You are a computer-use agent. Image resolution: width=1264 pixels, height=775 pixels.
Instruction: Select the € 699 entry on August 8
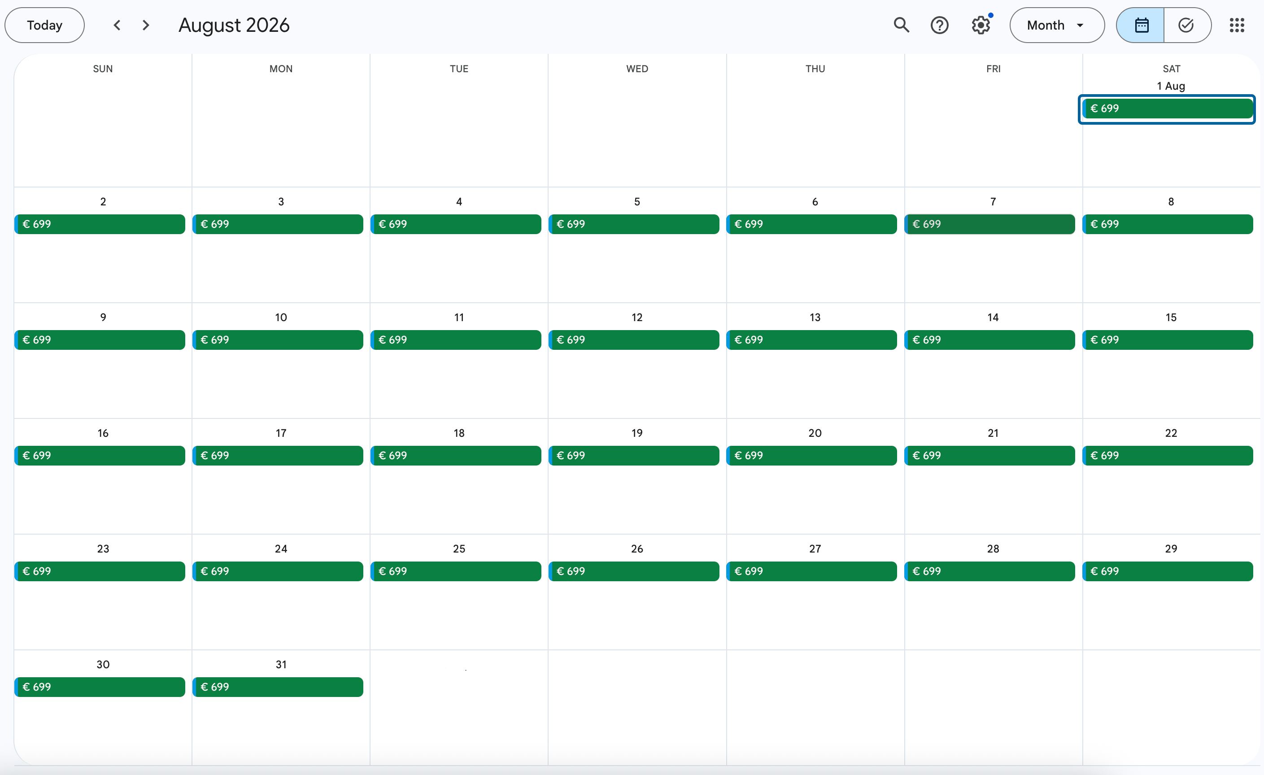point(1168,224)
